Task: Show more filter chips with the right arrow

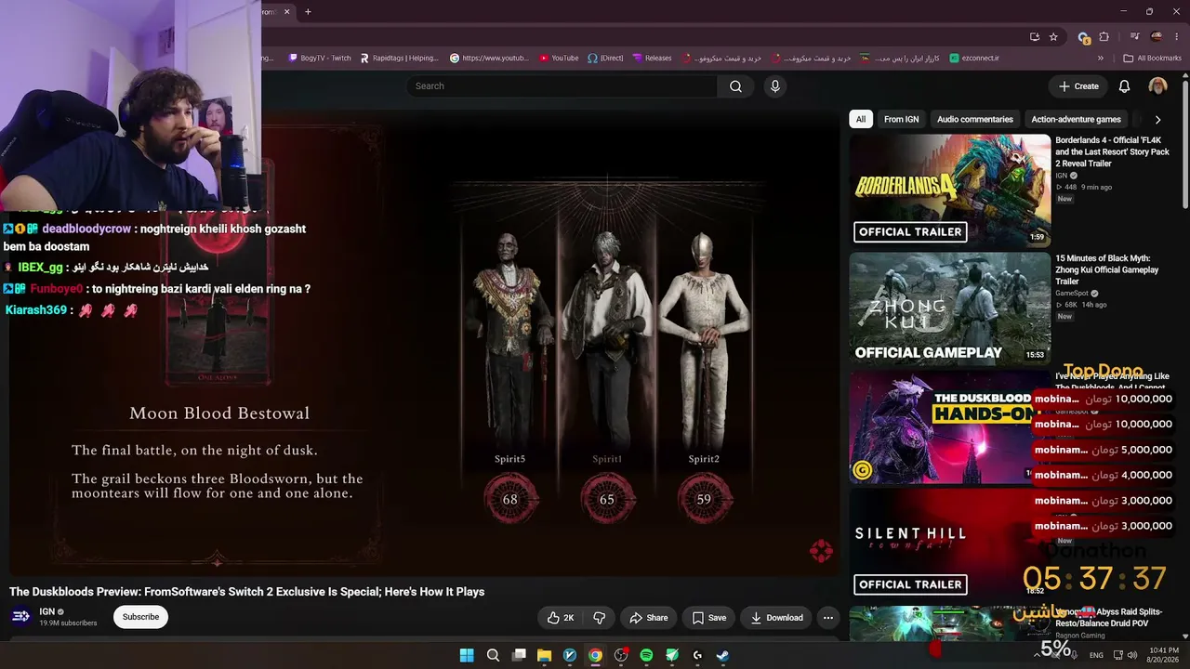Action: coord(1157,119)
